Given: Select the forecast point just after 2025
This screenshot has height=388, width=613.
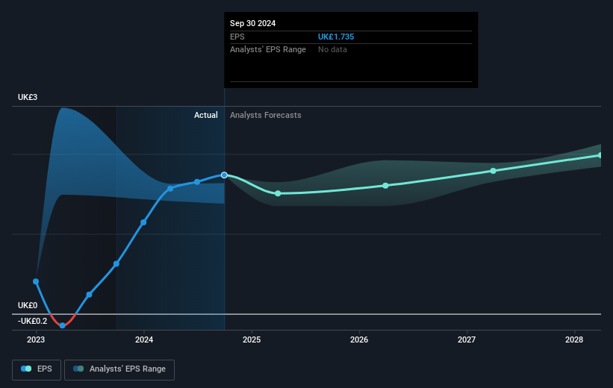Looking at the screenshot, I should 278,193.
